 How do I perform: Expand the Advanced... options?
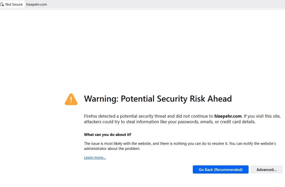(266, 170)
